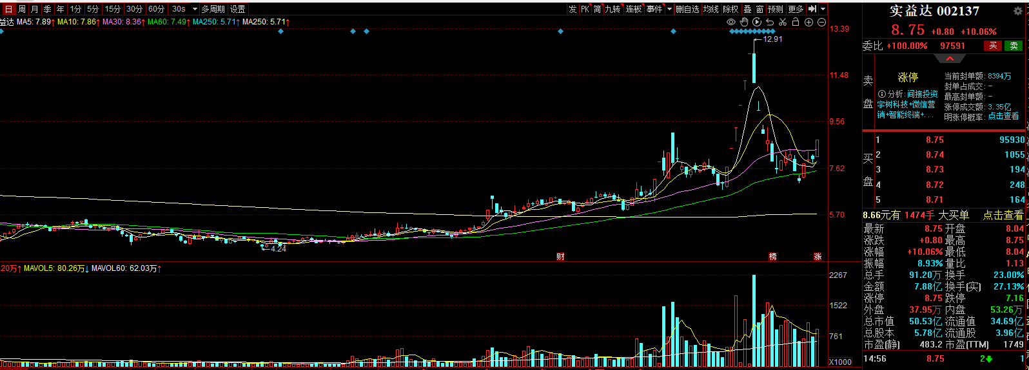
Task: Zoom out chart with minus icon
Action: tap(821, 22)
